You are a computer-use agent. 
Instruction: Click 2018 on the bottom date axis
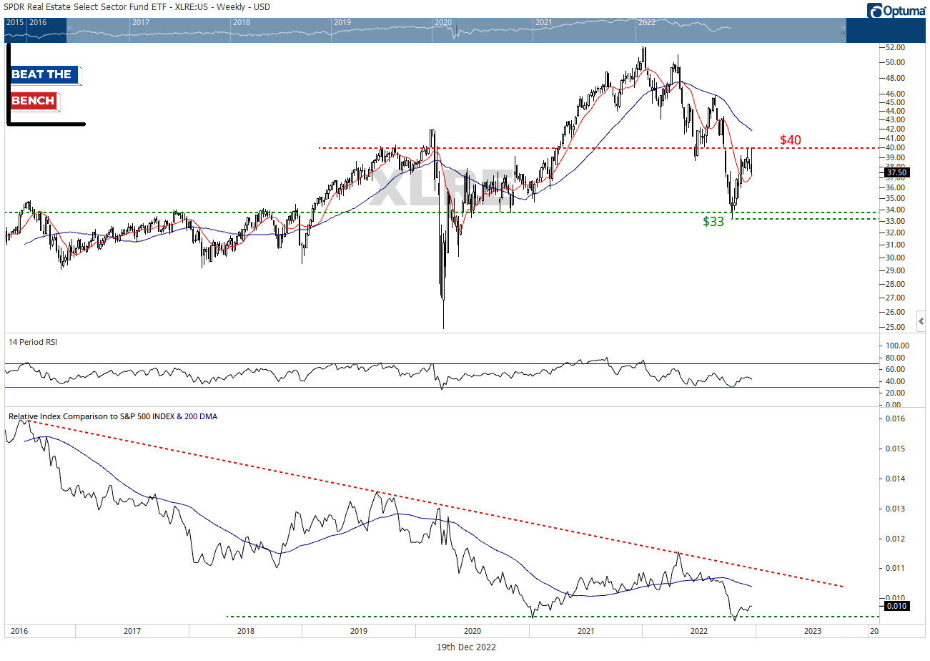coord(244,632)
